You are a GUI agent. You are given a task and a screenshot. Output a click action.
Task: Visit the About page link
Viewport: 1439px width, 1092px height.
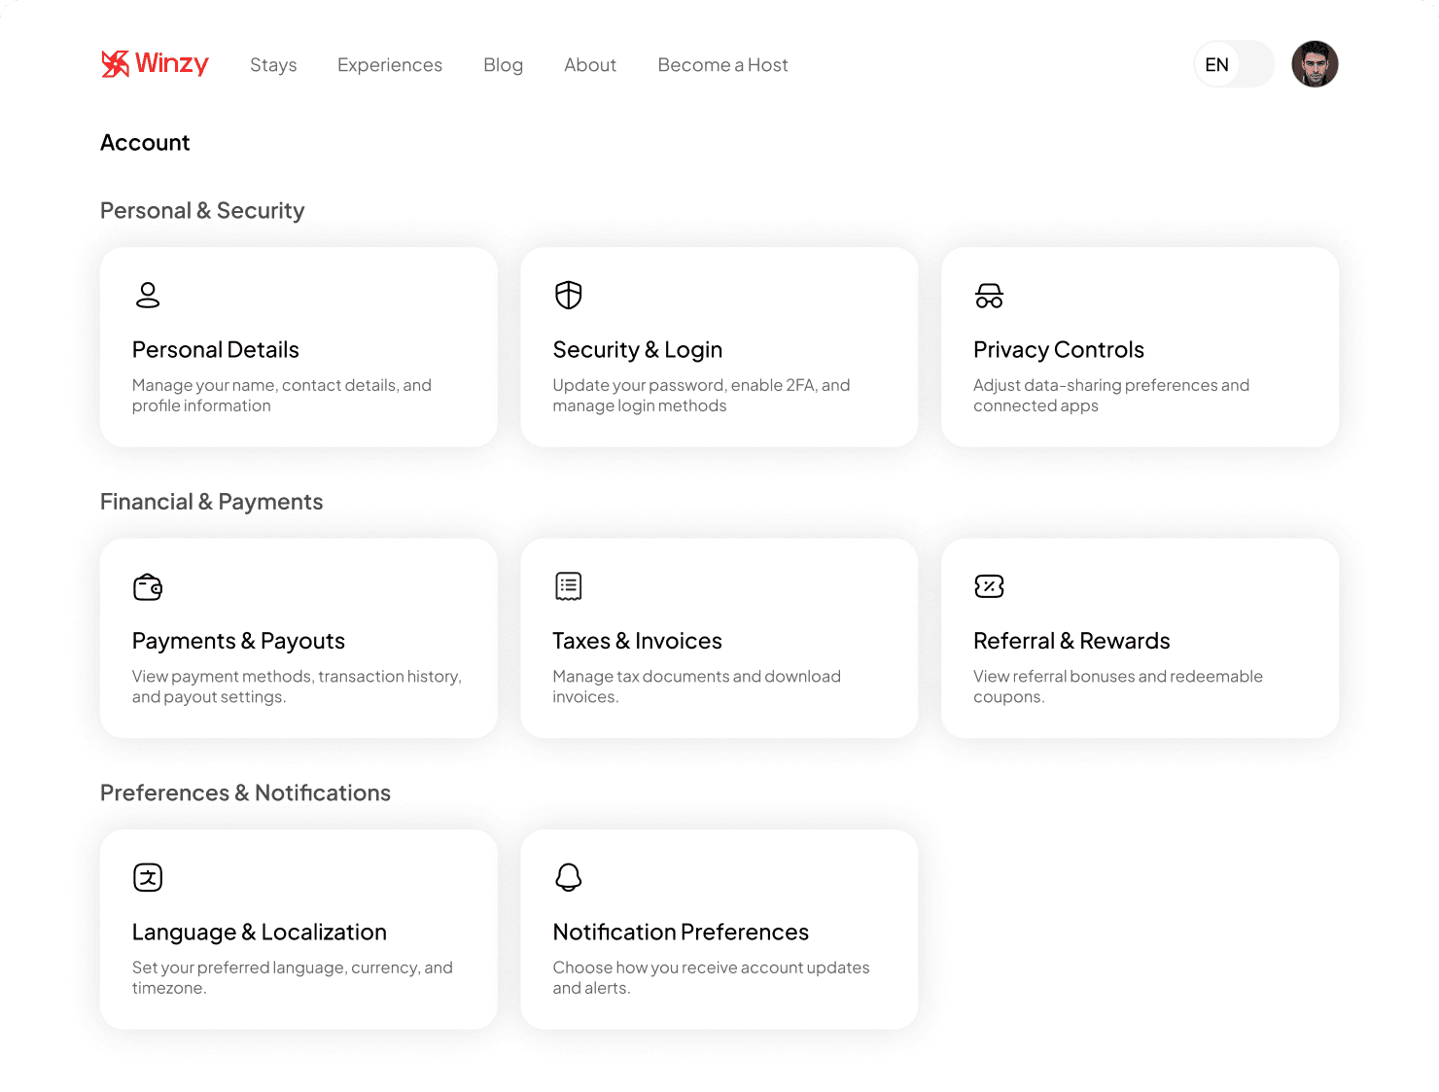point(590,65)
